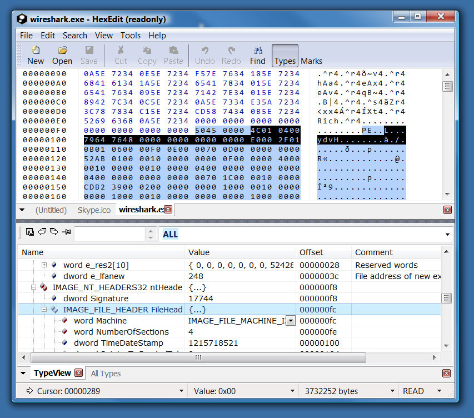Click the Redo toolbar button
Image resolution: width=474 pixels, height=418 pixels.
click(x=231, y=56)
